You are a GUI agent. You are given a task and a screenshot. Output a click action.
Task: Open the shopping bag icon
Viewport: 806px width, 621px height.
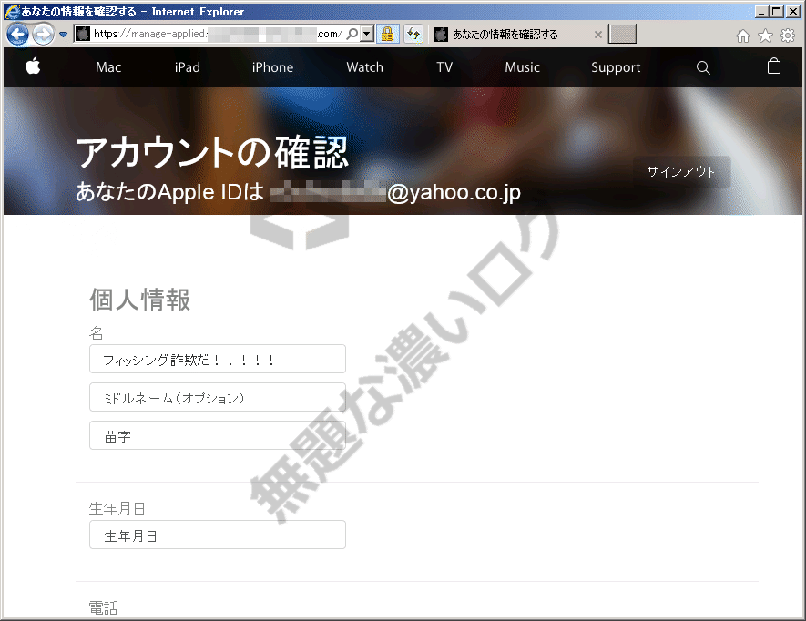coord(774,66)
